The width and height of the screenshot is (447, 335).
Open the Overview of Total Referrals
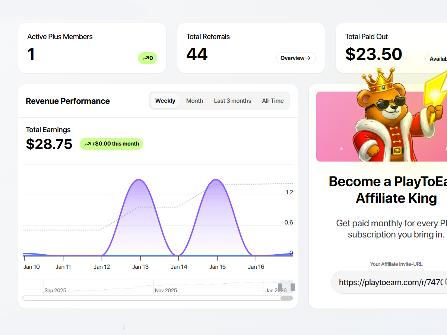[296, 58]
